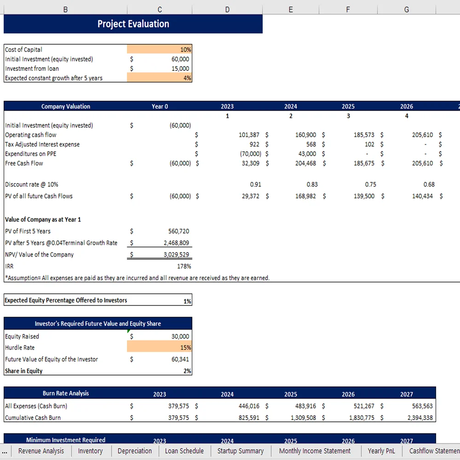
Task: Open the Startup Summary sheet tab
Action: 241,451
